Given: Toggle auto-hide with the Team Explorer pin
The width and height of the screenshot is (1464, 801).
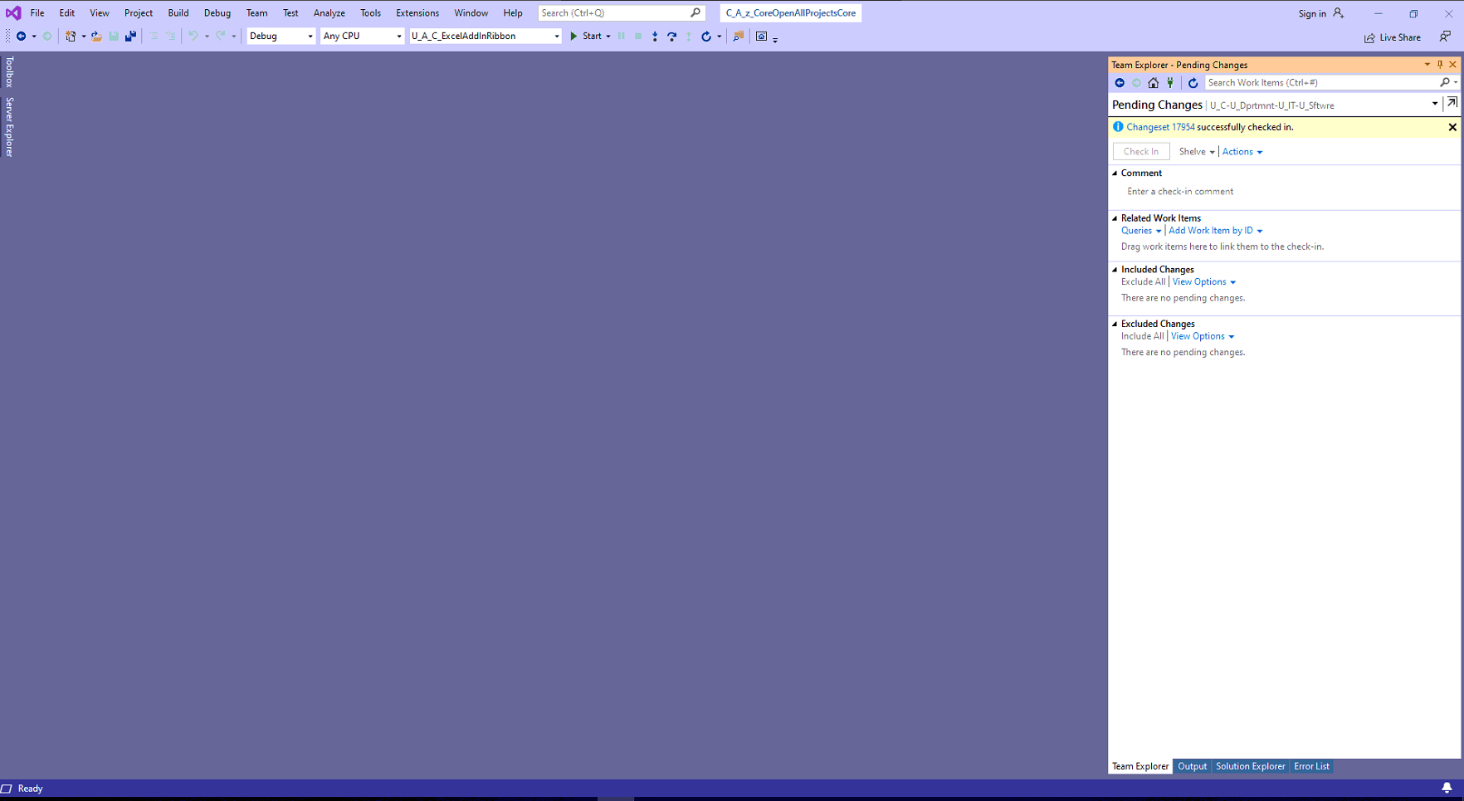Looking at the screenshot, I should (1440, 65).
